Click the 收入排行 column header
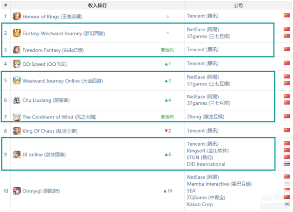The width and height of the screenshot is (293, 212). (x=98, y=5)
